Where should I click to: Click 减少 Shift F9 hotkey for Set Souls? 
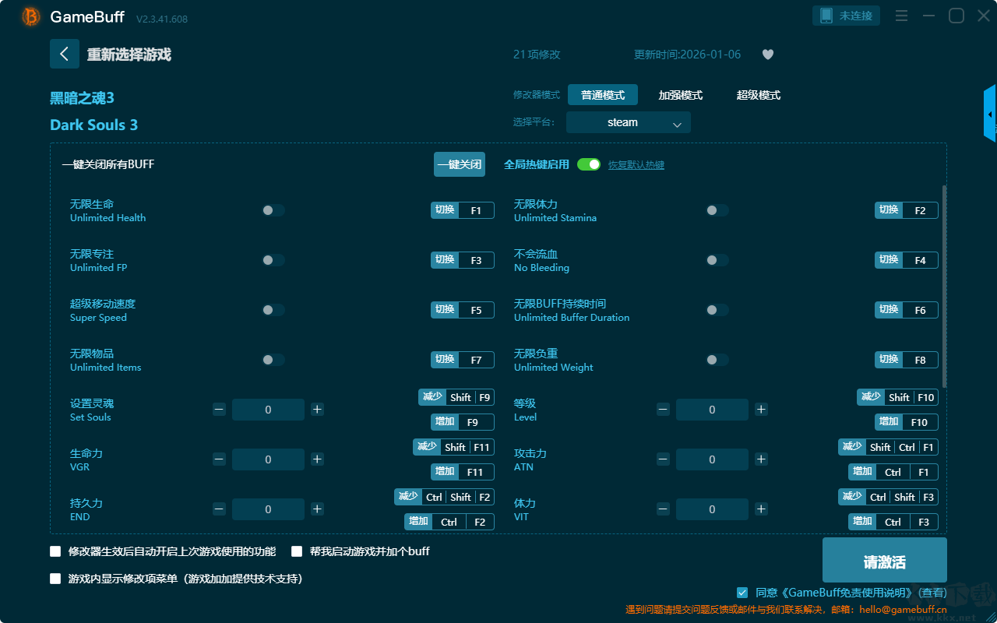point(456,397)
